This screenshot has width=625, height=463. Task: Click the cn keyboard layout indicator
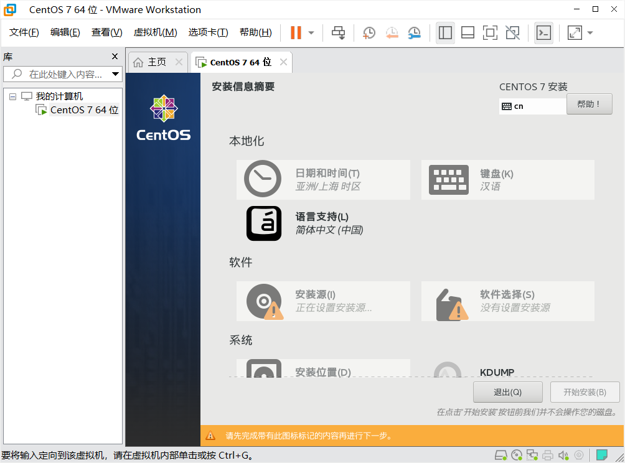[x=532, y=106]
